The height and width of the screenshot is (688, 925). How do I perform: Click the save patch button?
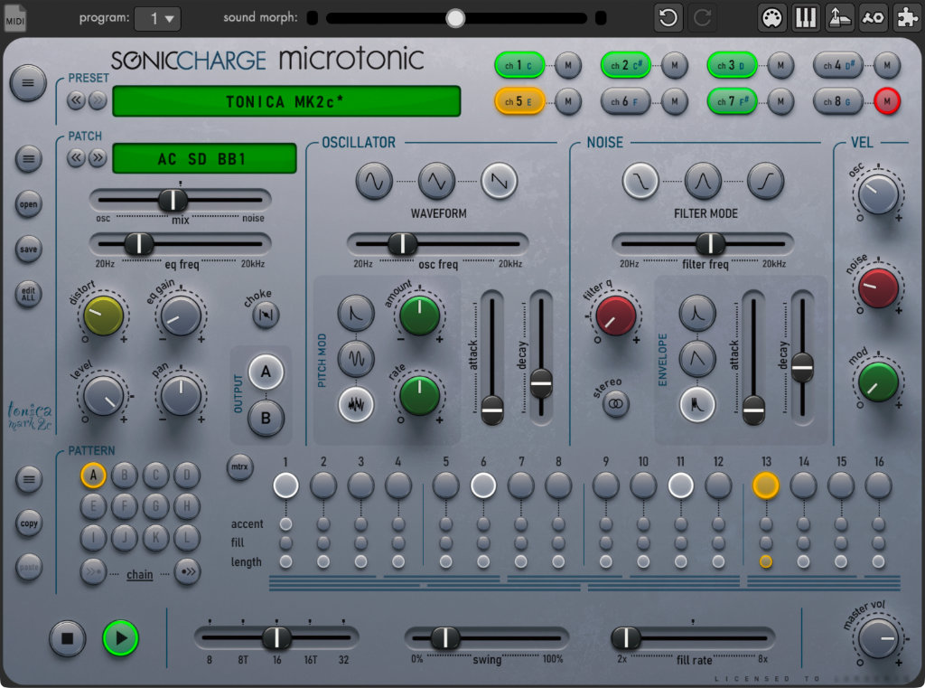pyautogui.click(x=28, y=250)
